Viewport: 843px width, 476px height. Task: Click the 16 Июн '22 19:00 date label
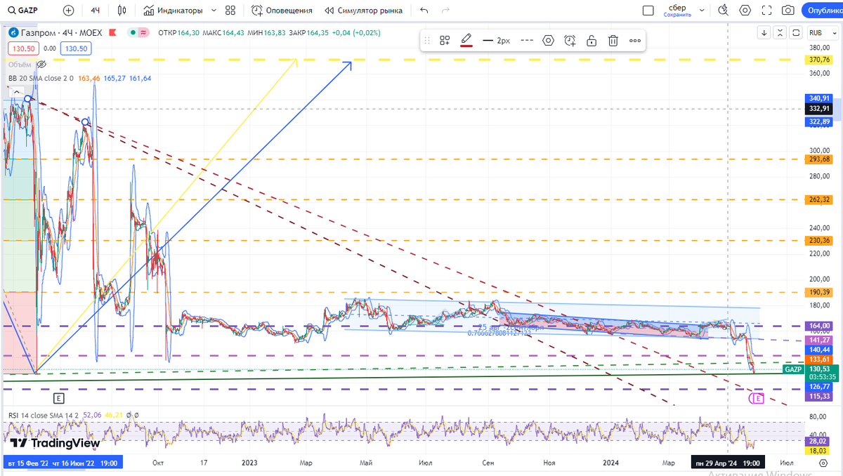click(x=84, y=463)
